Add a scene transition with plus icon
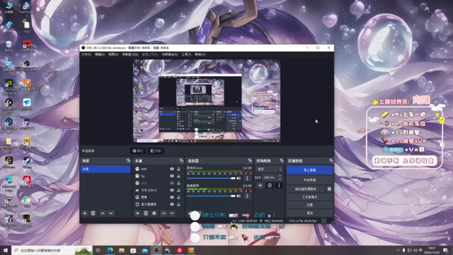This screenshot has height=255, width=453. [x=260, y=185]
